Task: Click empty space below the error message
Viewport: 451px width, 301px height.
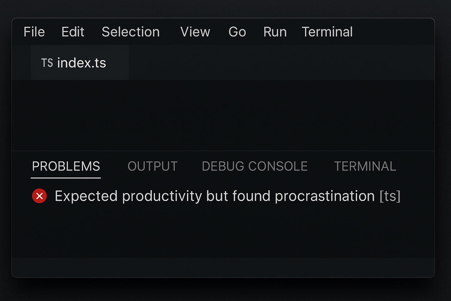Action: [x=223, y=232]
